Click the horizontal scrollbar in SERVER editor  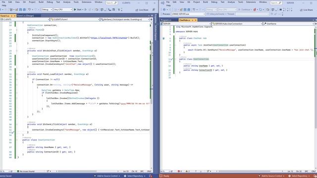point(244,171)
